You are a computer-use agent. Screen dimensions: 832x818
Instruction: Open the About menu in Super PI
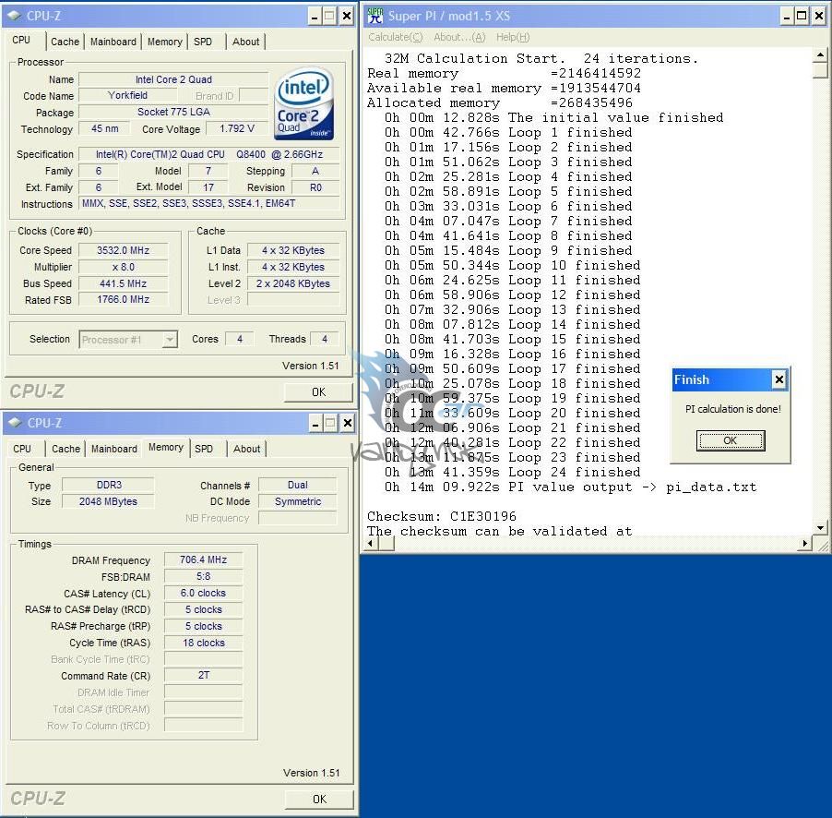(459, 37)
